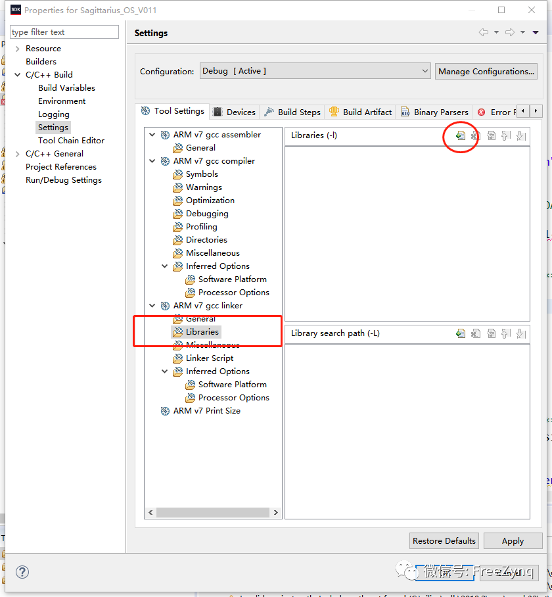This screenshot has height=597, width=552.
Task: Click Delete icon in Library search path toolbar
Action: [476, 333]
